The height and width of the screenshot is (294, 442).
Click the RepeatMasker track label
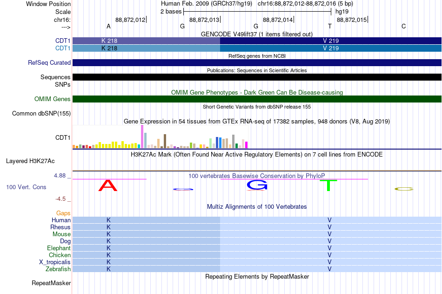(51, 283)
